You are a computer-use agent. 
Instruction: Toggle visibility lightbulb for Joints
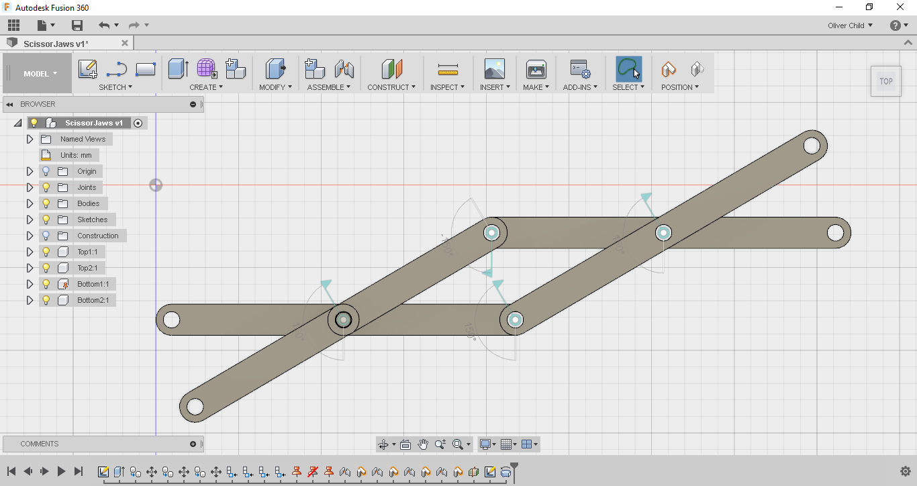[x=46, y=187]
